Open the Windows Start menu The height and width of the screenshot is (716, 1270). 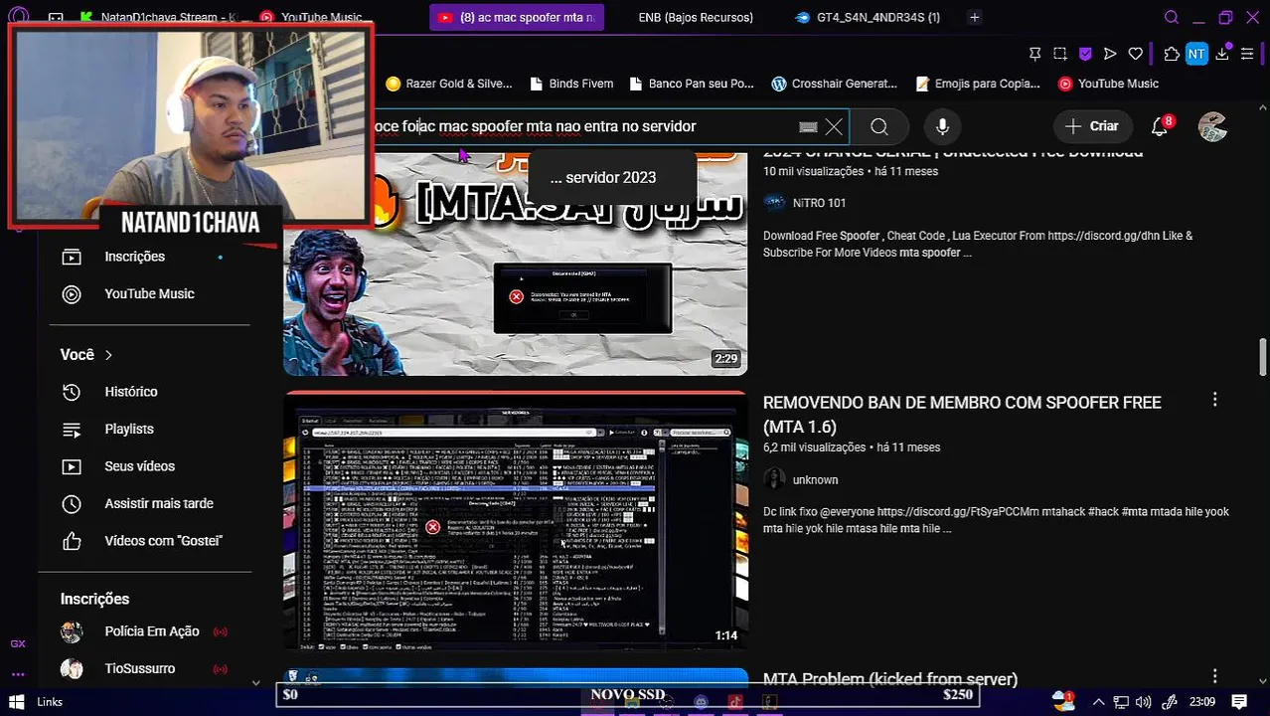tap(16, 702)
